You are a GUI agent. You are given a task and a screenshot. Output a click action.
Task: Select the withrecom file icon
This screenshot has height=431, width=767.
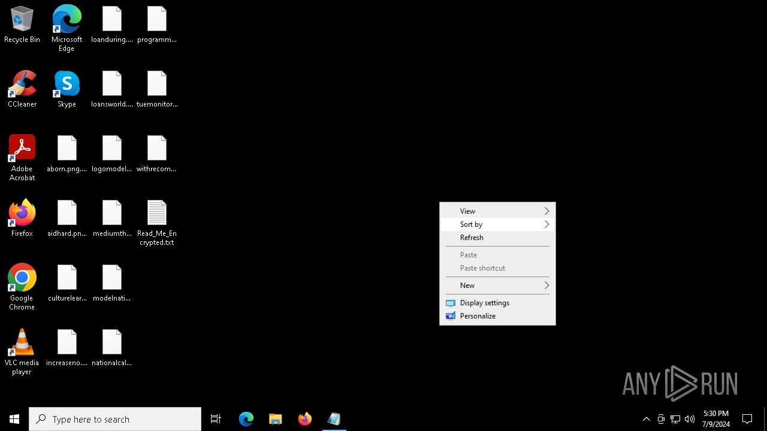pos(157,154)
